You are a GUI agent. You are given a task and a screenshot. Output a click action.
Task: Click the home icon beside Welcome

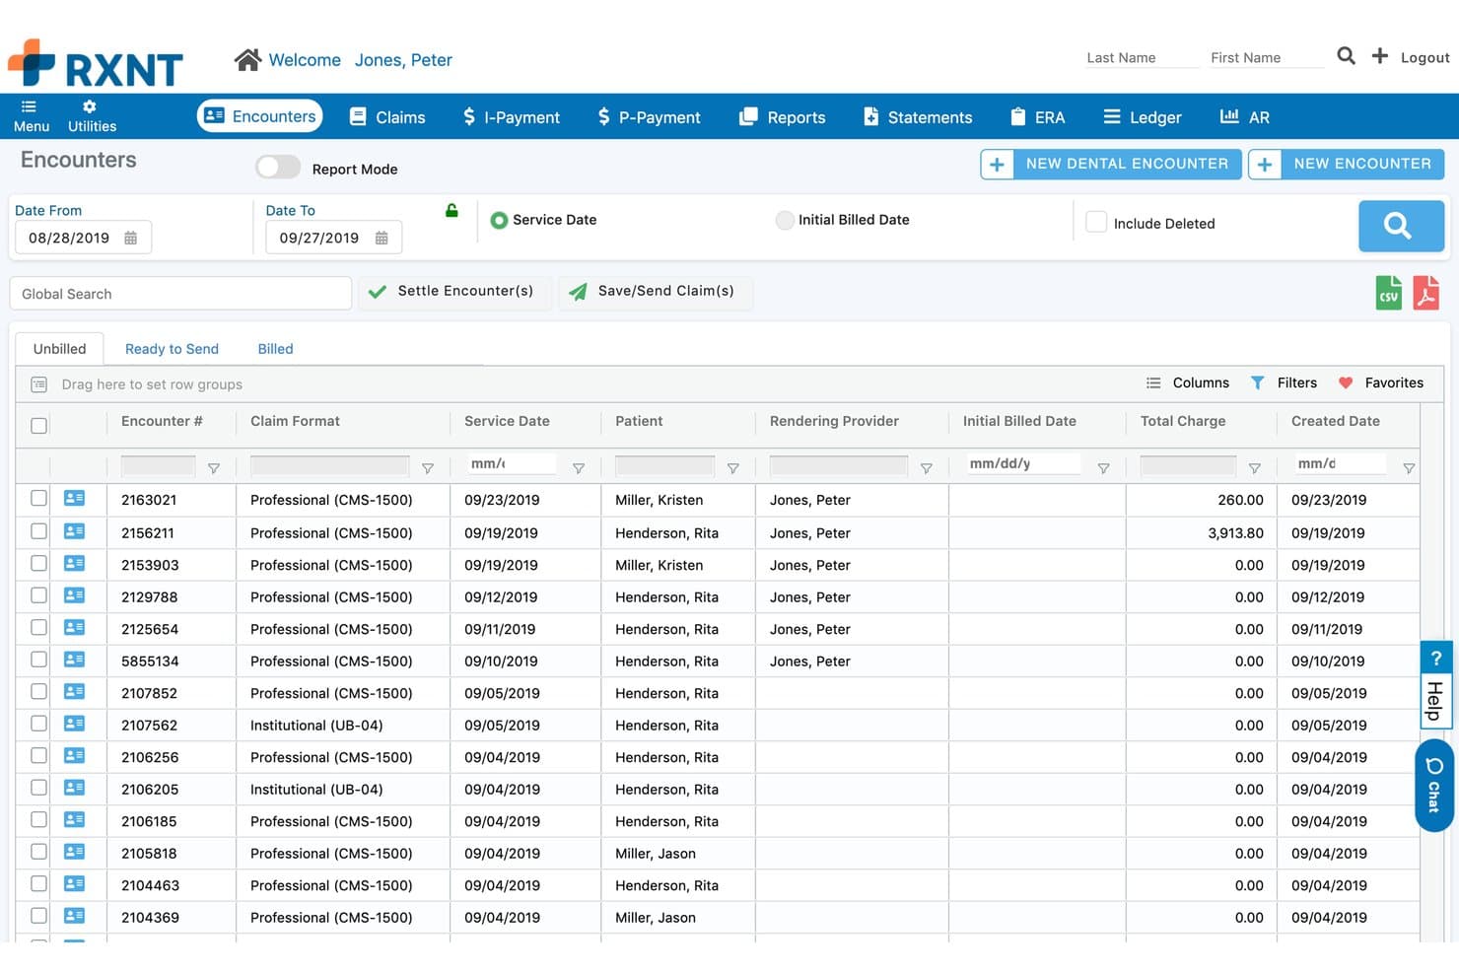(247, 60)
